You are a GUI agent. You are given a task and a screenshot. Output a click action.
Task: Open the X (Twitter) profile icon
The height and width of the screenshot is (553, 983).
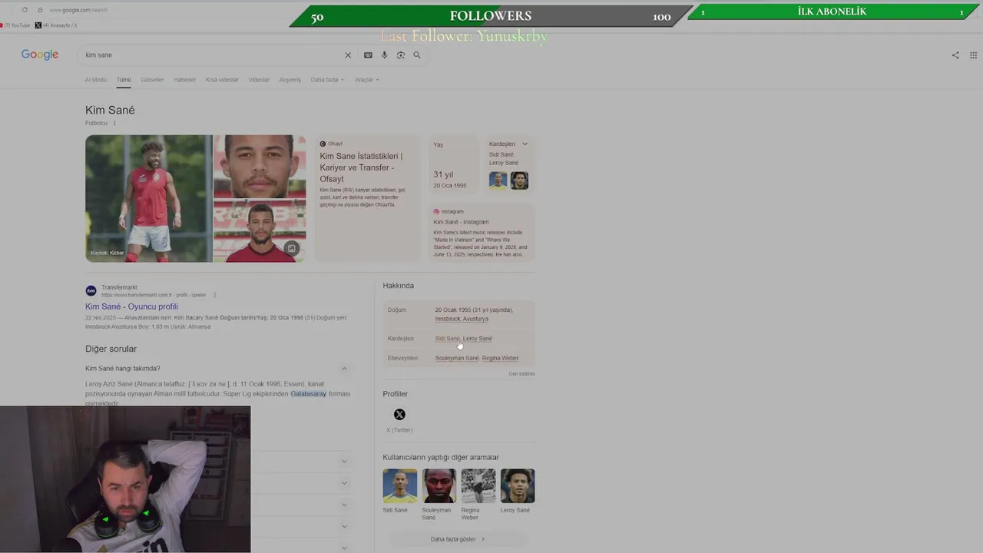point(399,415)
